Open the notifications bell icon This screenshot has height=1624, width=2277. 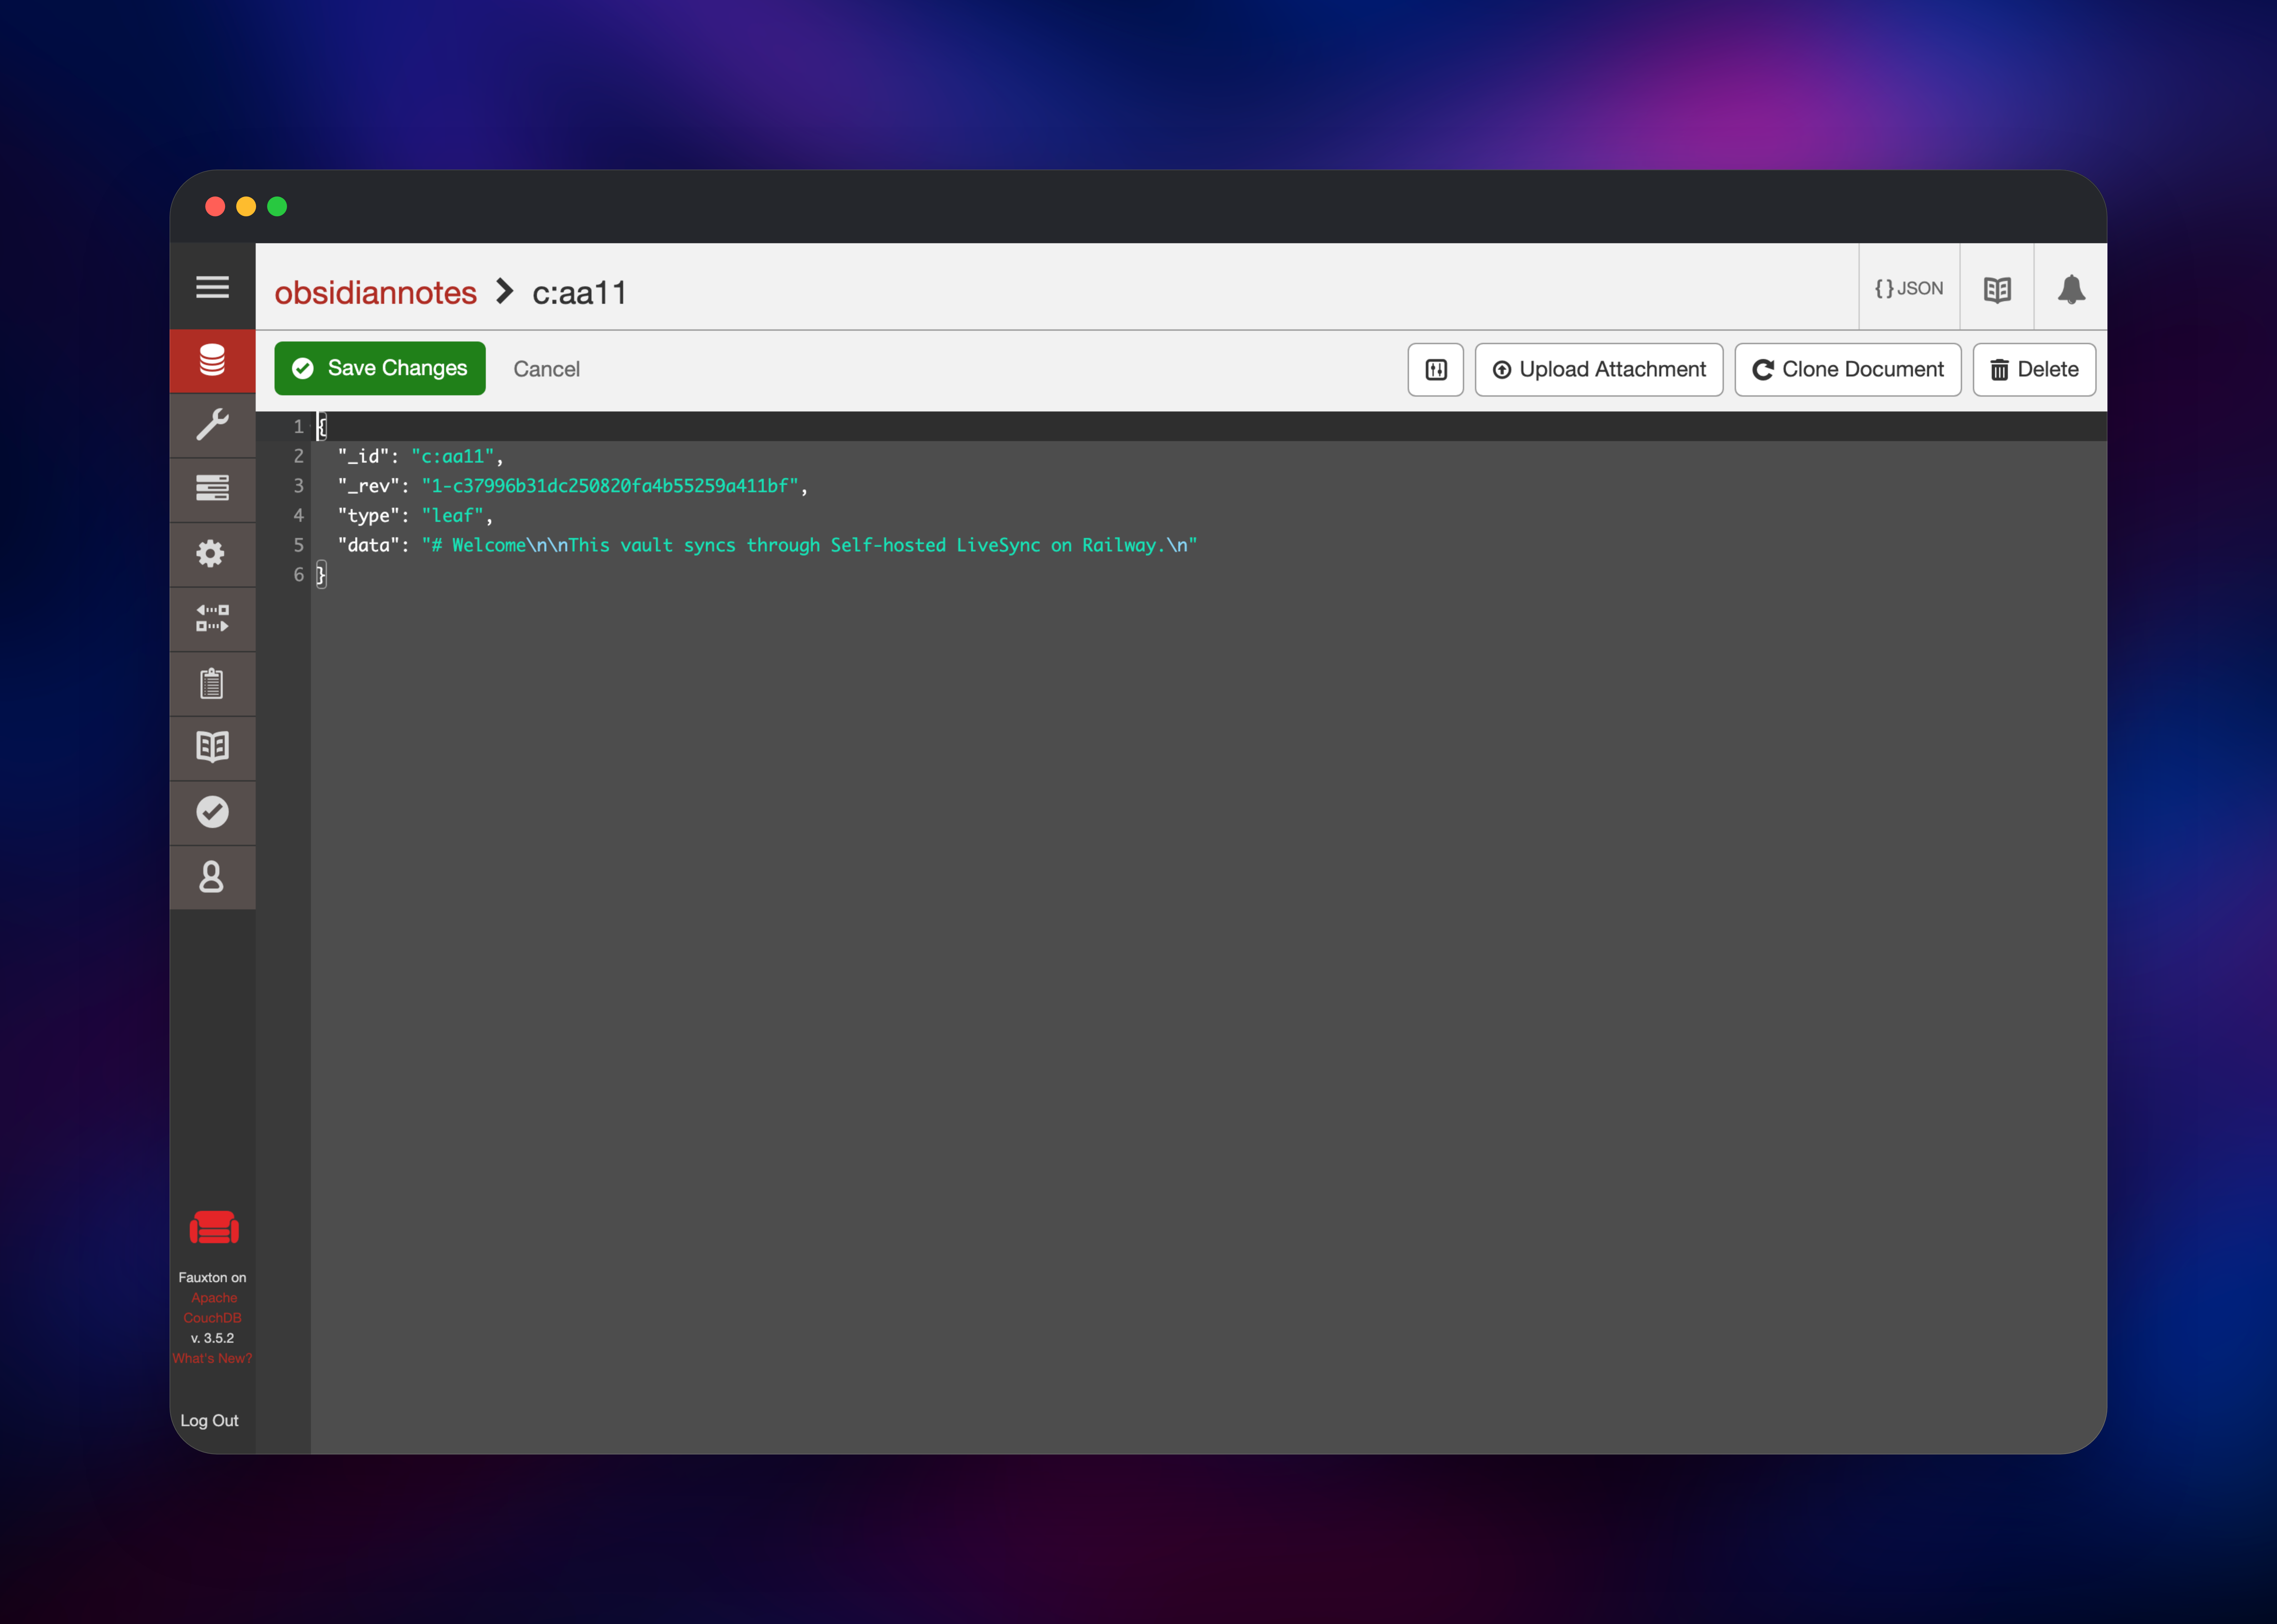pos(2071,289)
